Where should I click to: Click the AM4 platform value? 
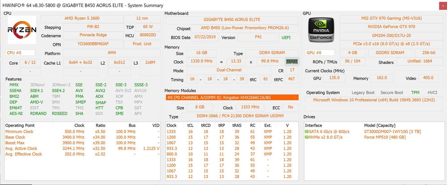tap(111, 53)
